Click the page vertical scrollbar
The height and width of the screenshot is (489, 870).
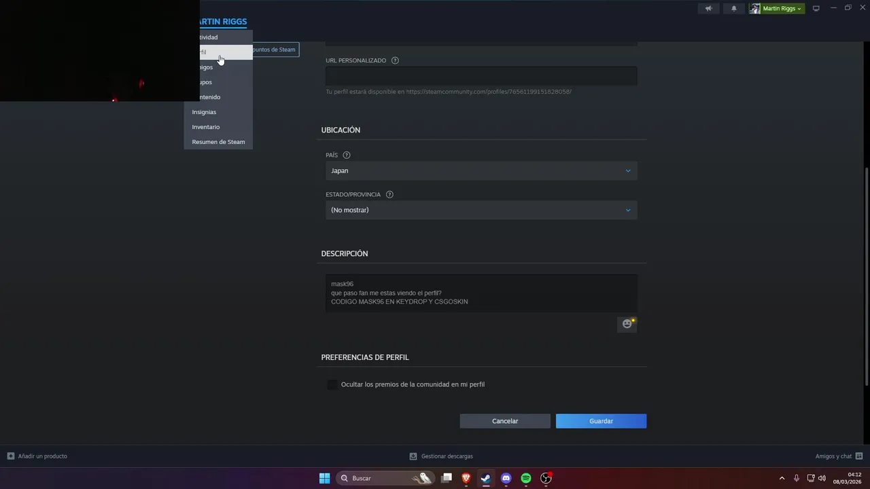click(x=866, y=276)
